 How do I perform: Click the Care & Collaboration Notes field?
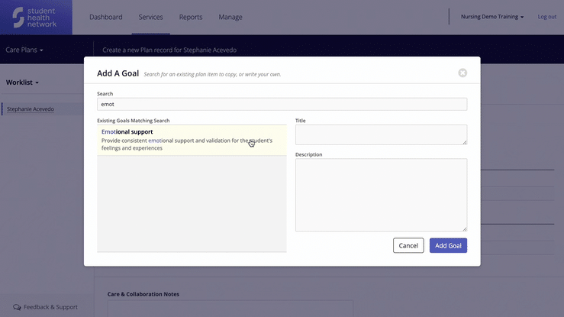point(230,309)
